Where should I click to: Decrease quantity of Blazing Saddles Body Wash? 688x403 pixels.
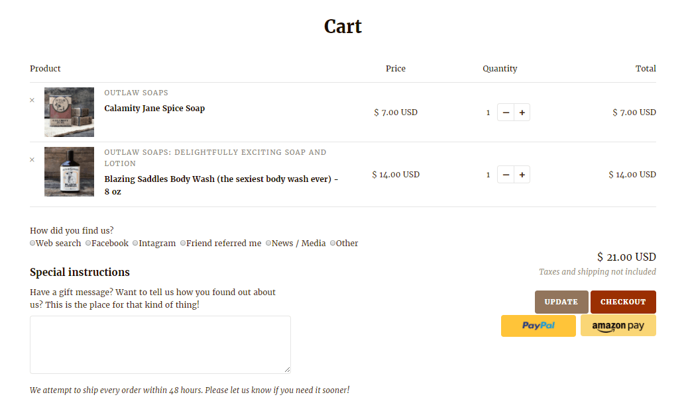tap(506, 175)
